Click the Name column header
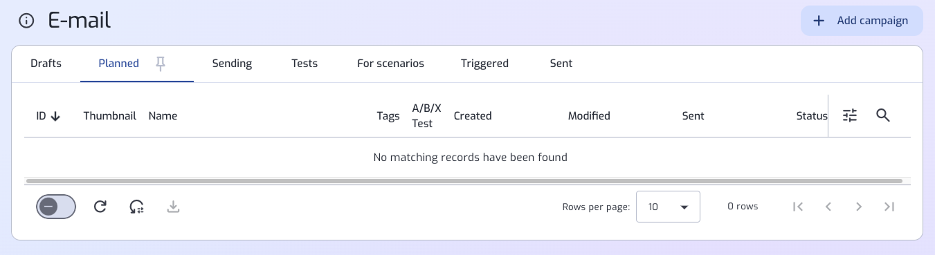Image resolution: width=935 pixels, height=255 pixels. tap(163, 116)
